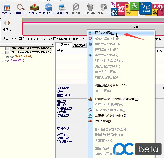Image resolution: width=164 pixels, height=158 pixels.
Task: Click the 空闲 free space disk bar
Action: 136,27
